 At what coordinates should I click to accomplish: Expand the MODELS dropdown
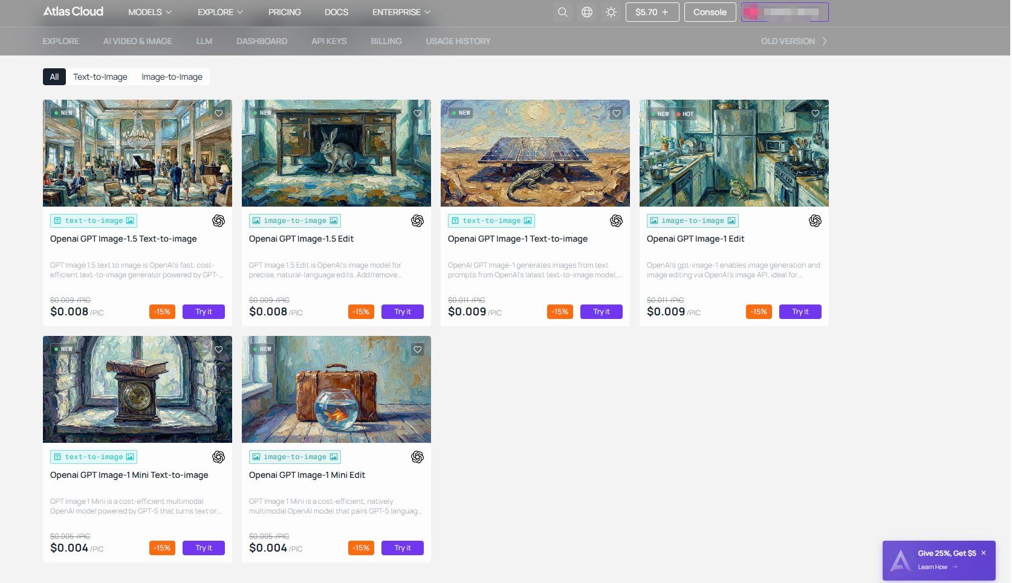click(149, 11)
